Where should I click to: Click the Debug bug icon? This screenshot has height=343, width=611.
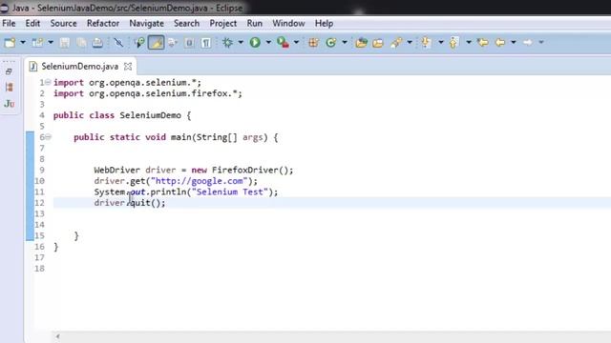coord(227,42)
